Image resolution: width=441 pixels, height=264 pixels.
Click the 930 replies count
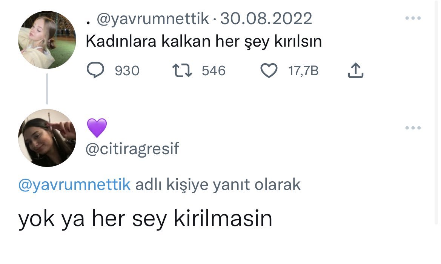point(127,71)
